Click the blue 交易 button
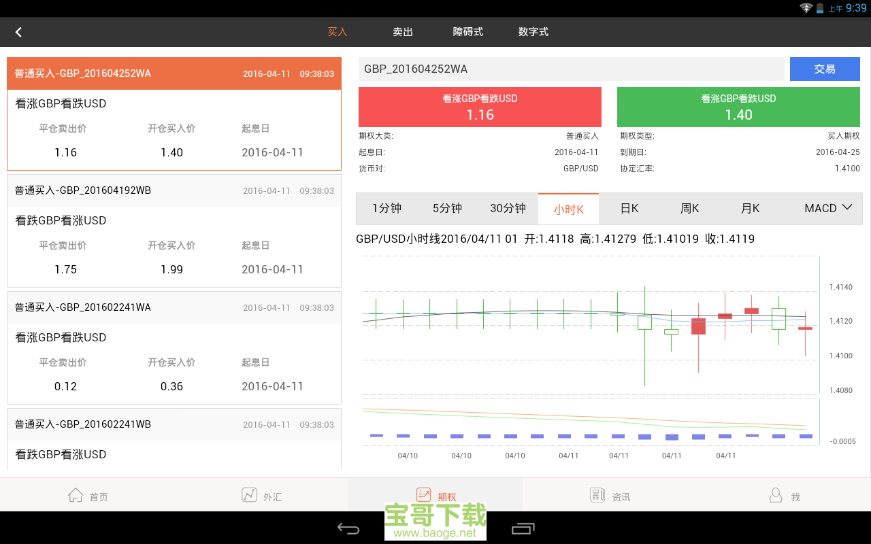This screenshot has height=544, width=871. pos(825,69)
